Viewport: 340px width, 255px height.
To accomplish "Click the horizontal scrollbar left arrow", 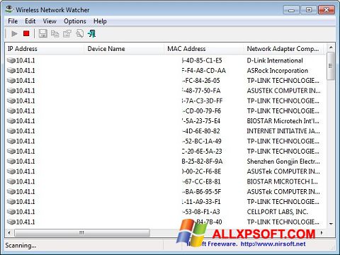I will click(x=9, y=233).
